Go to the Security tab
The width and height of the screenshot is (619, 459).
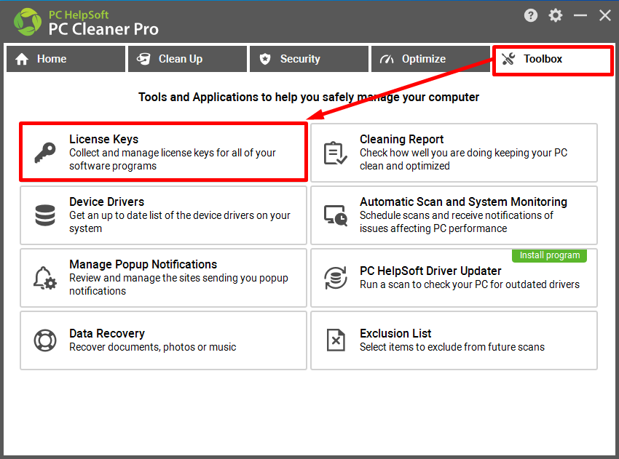(309, 59)
